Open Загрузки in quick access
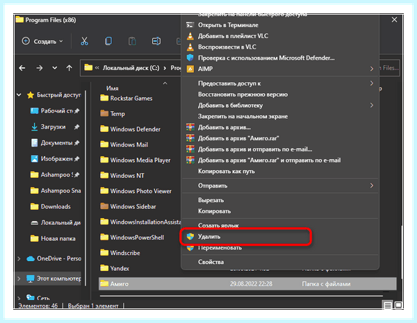 55,127
